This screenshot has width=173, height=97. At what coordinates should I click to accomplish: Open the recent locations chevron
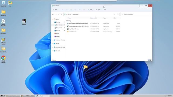point(59,14)
